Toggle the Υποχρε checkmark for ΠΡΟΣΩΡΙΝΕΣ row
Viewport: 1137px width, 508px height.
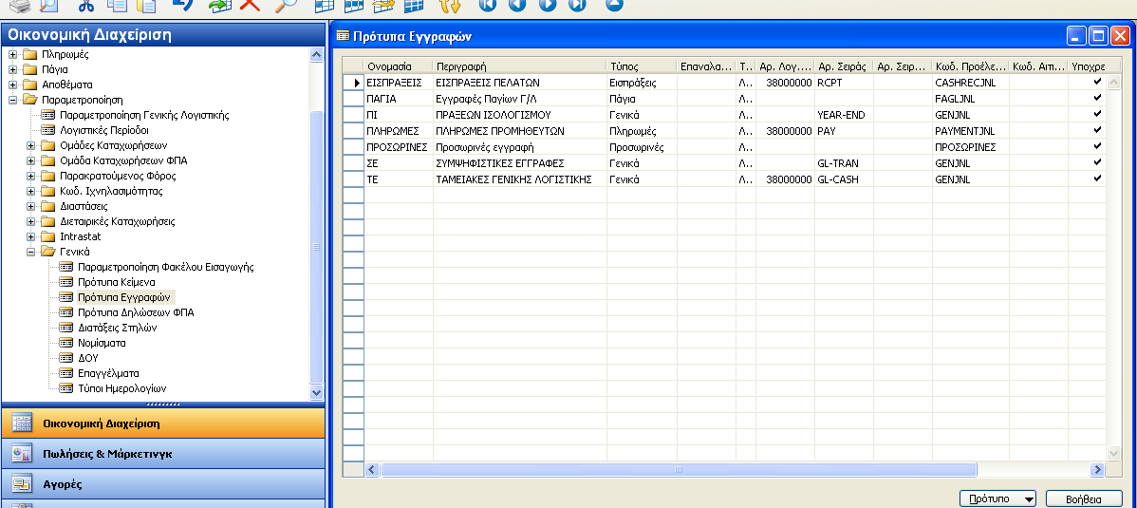click(x=1097, y=146)
